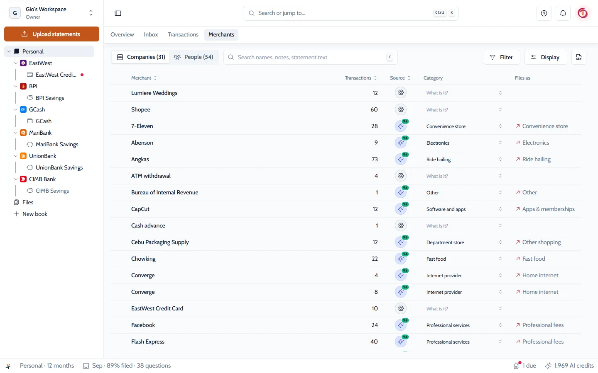
Task: Click the merchants search names field
Action: 311,57
